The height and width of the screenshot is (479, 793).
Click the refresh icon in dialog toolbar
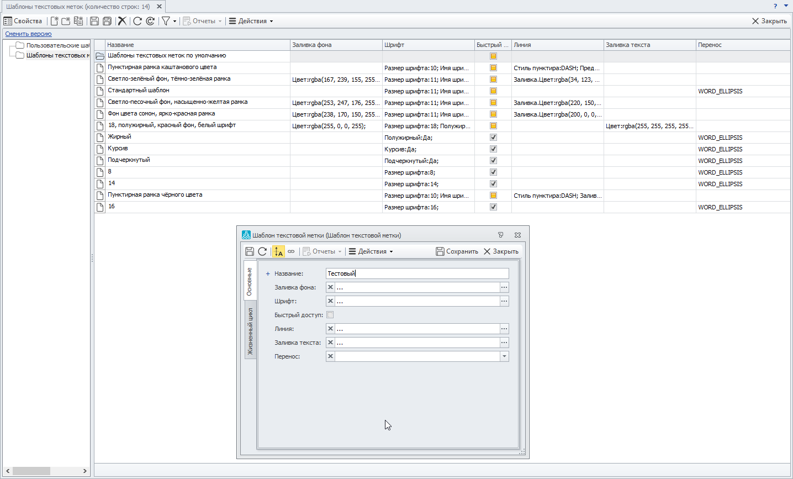[262, 251]
